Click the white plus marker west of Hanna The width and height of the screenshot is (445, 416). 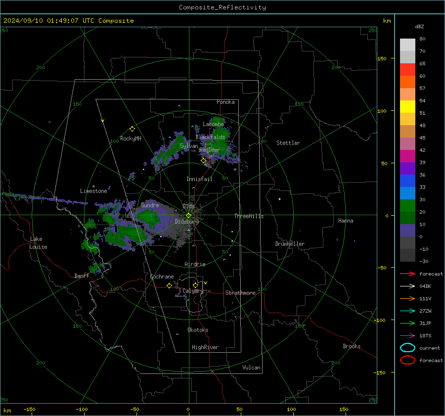pos(279,199)
